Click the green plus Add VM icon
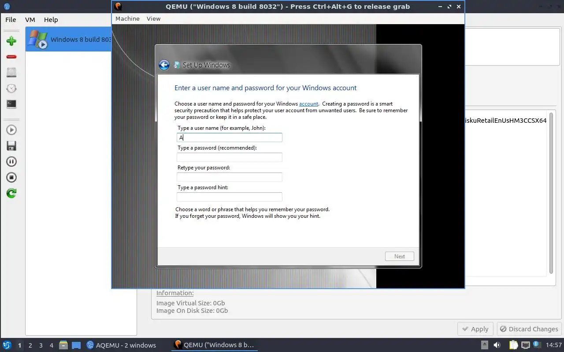 click(11, 41)
